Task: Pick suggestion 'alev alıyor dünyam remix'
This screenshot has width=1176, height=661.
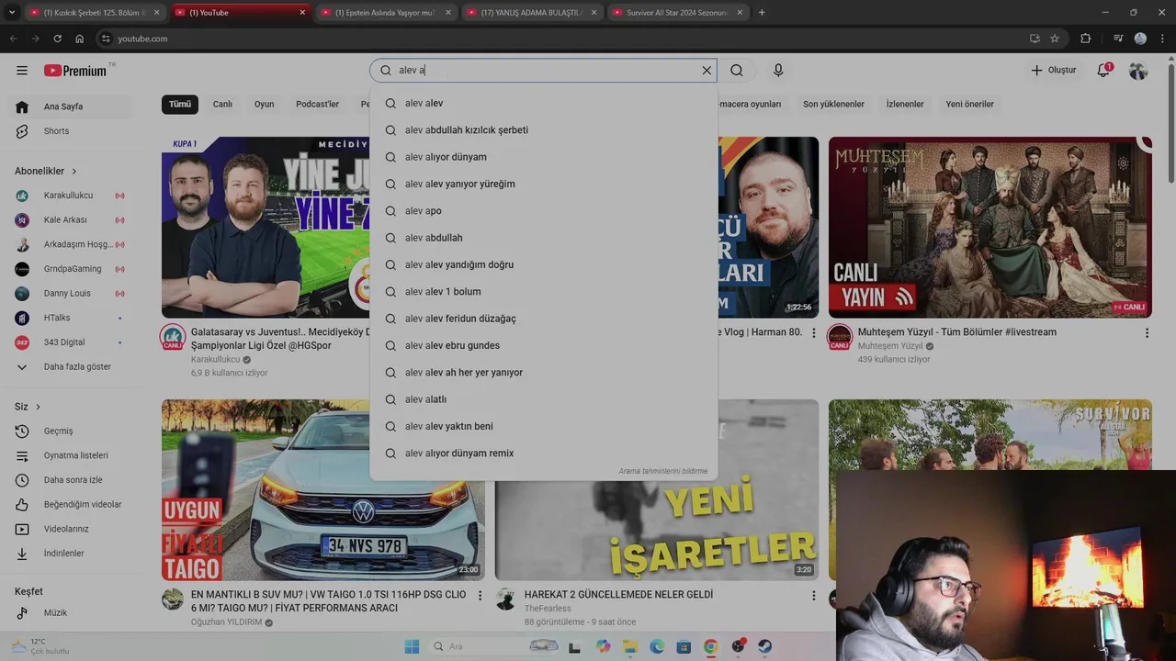Action: (x=544, y=454)
